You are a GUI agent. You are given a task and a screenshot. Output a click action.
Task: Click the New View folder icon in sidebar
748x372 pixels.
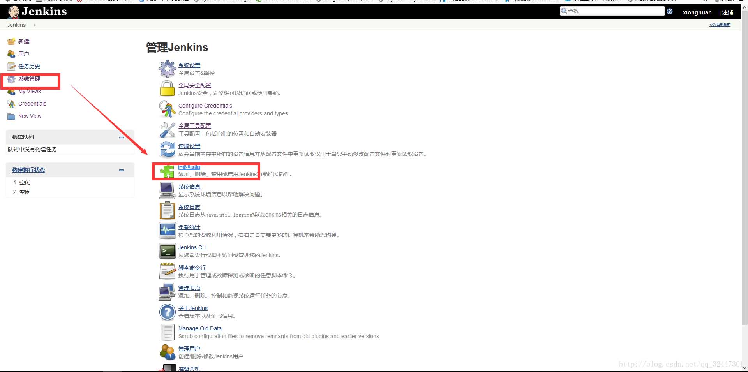pyautogui.click(x=11, y=116)
